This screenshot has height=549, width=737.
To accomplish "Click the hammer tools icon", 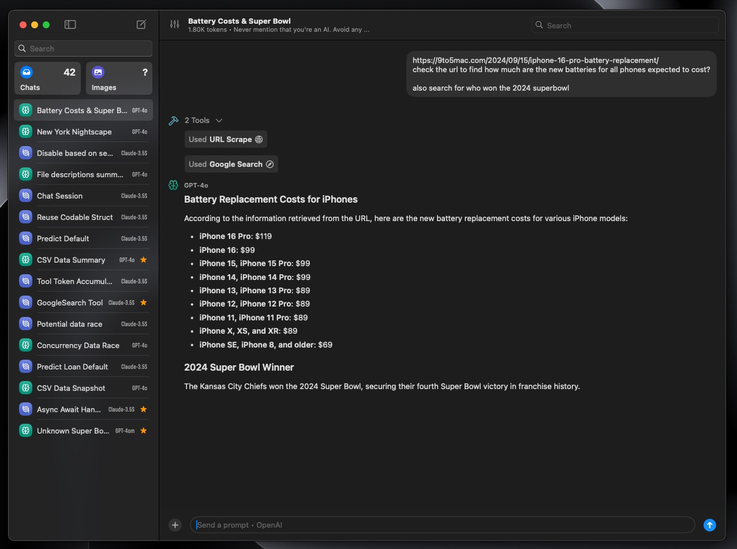I will (x=173, y=121).
